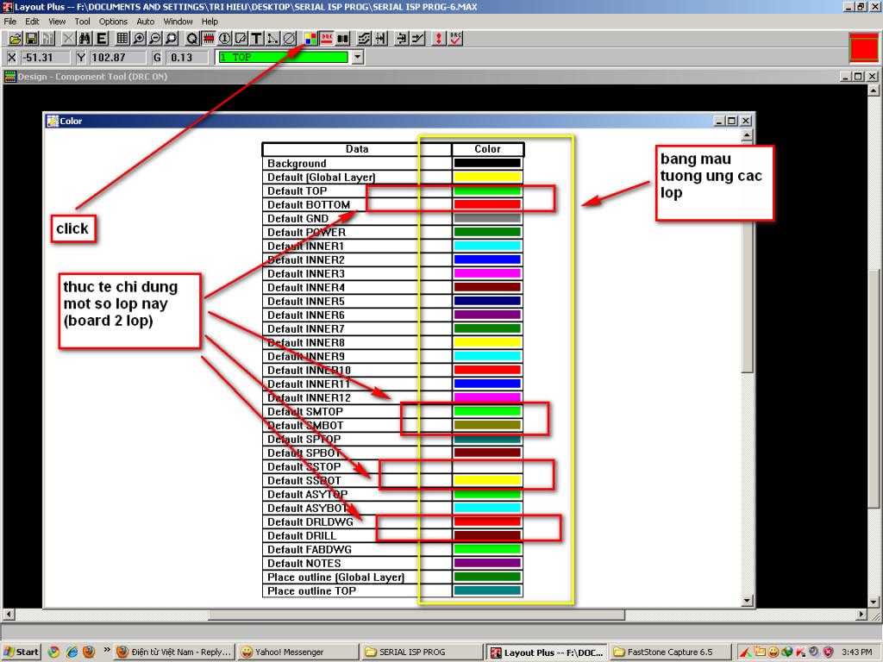The image size is (883, 662).
Task: Click the Default TOP green color swatch
Action: tap(487, 190)
